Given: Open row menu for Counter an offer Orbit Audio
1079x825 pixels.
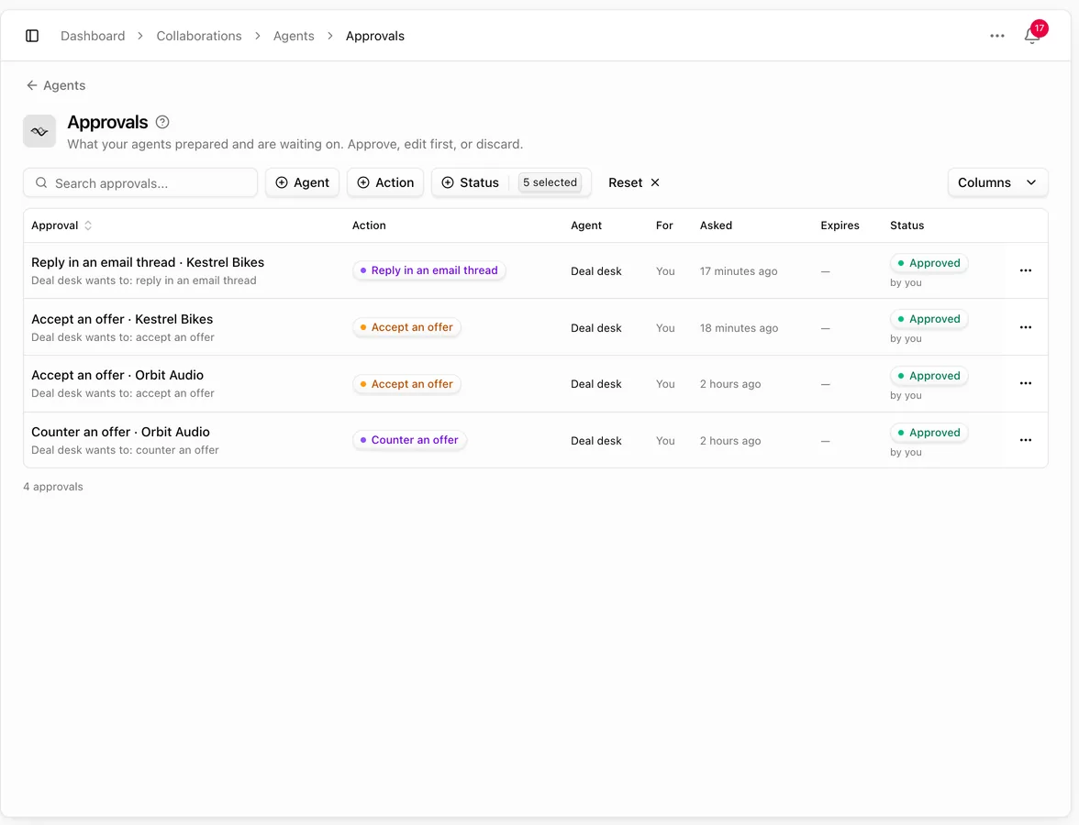Looking at the screenshot, I should (x=1026, y=440).
